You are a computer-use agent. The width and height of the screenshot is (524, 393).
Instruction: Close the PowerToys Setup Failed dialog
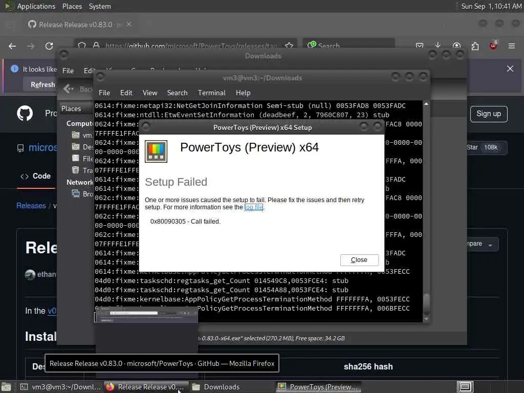click(359, 260)
